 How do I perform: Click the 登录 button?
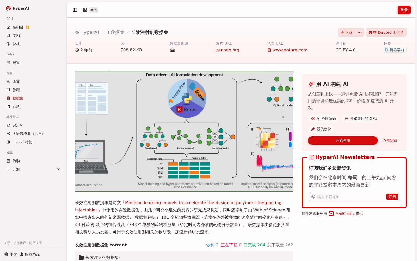(404, 10)
